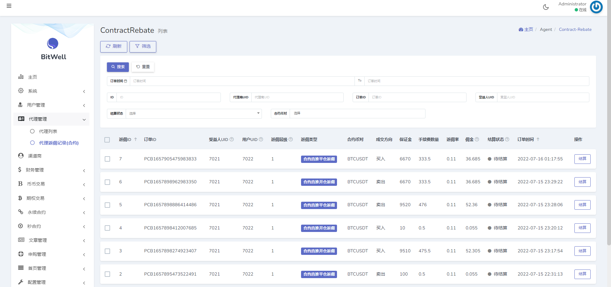This screenshot has height=287, width=611.
Task: Click 结算 button for order row 6
Action: coord(582,182)
